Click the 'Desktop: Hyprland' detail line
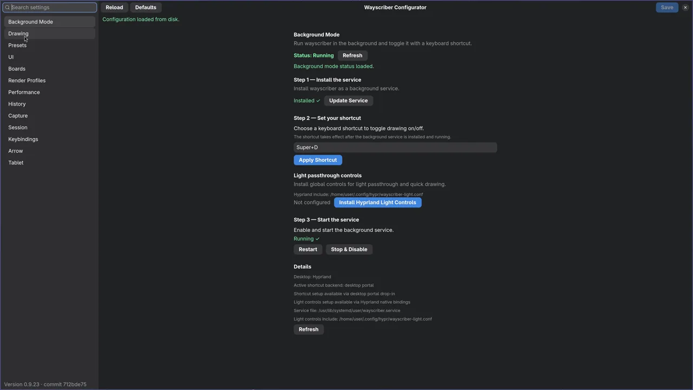 coord(312,277)
